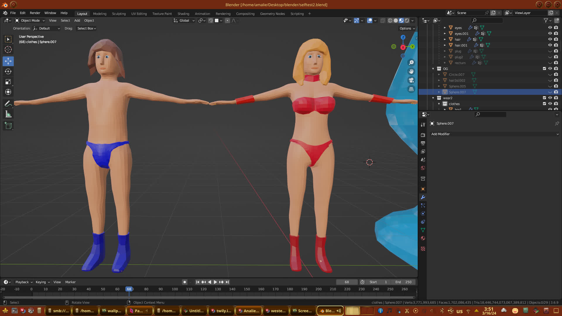The width and height of the screenshot is (562, 316).
Task: Open Material properties tab
Action: click(423, 238)
